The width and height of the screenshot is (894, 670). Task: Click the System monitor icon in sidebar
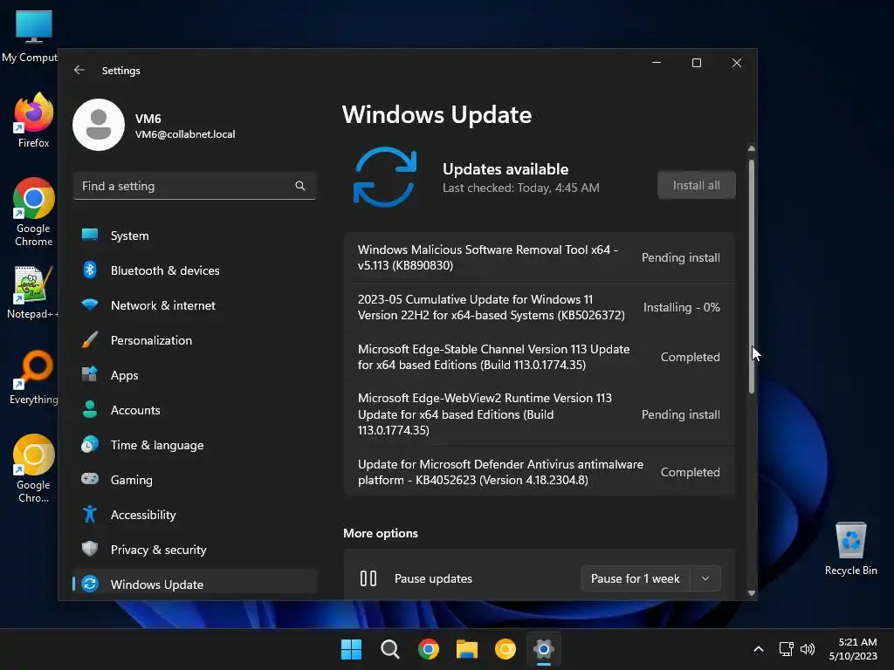90,235
